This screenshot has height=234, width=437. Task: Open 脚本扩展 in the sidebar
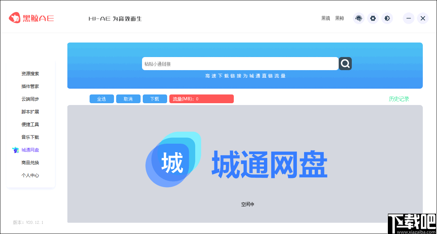click(x=30, y=112)
